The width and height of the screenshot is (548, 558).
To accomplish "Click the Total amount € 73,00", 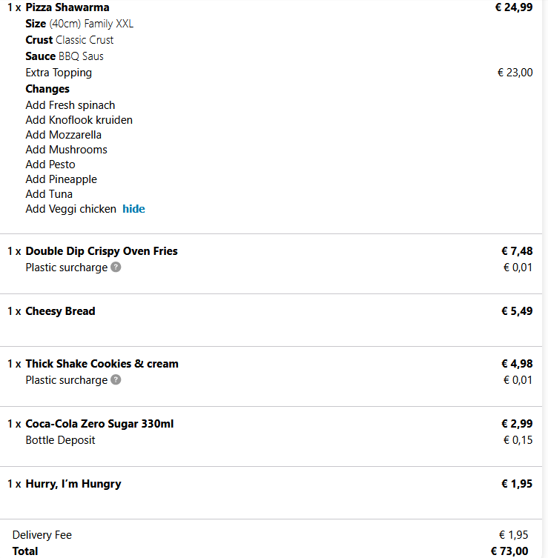I will point(509,551).
